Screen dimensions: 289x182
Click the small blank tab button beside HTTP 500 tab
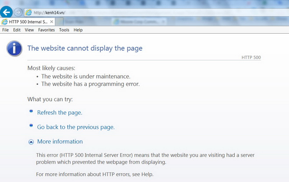pyautogui.click(x=60, y=21)
